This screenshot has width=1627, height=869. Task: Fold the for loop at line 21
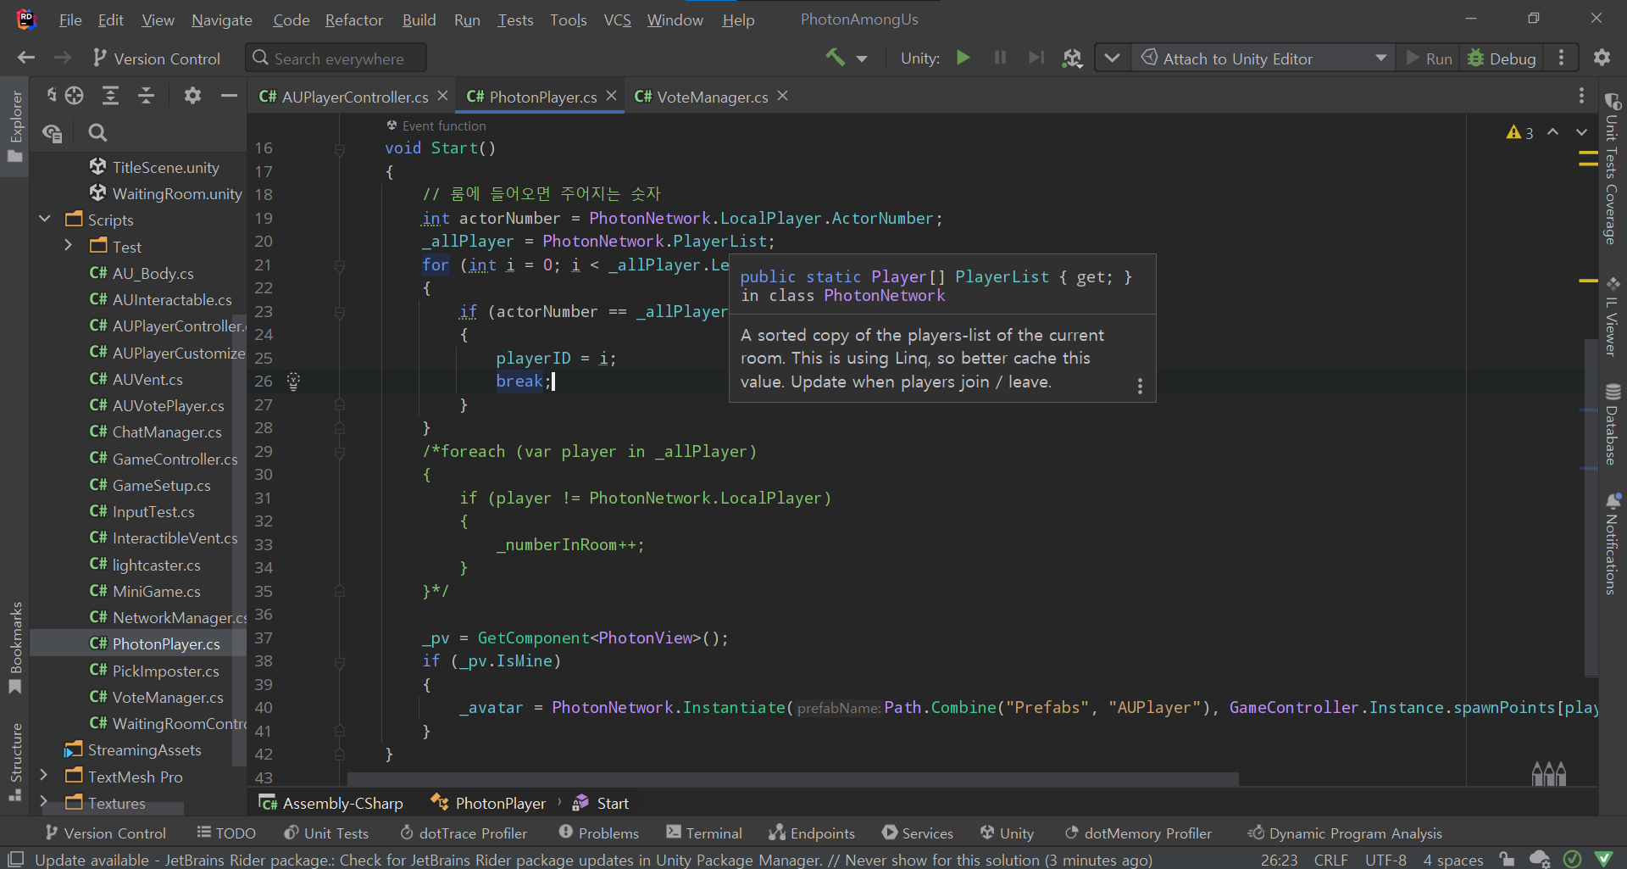click(x=339, y=266)
